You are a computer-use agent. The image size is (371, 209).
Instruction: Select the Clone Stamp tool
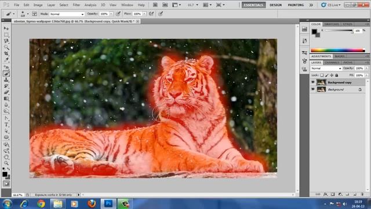point(6,80)
